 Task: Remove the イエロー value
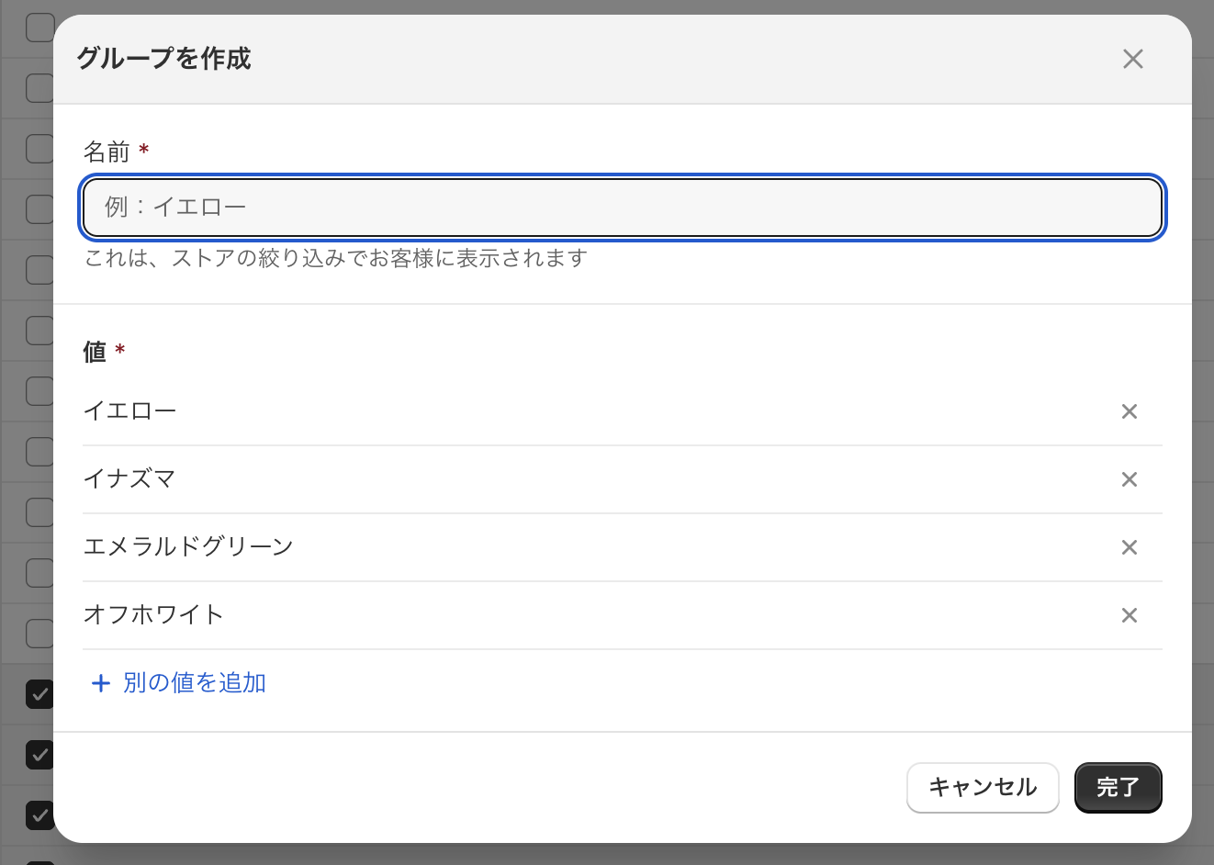click(x=1130, y=411)
